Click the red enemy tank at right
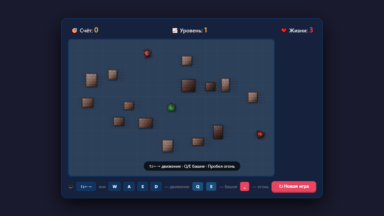Image resolution: width=384 pixels, height=216 pixels. (x=260, y=134)
